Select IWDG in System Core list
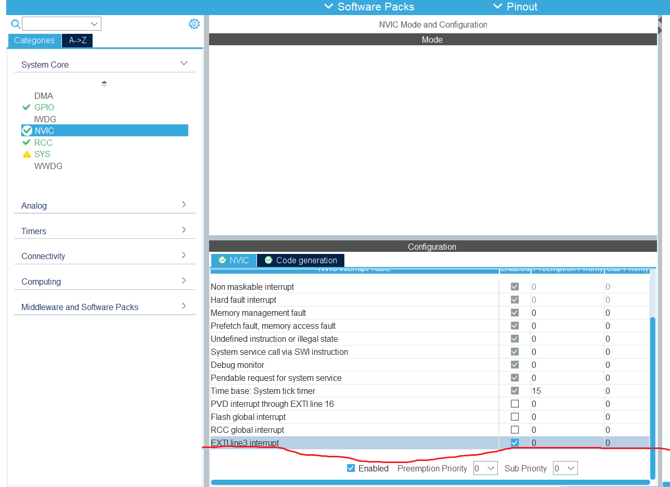670x487 pixels. pyautogui.click(x=45, y=119)
